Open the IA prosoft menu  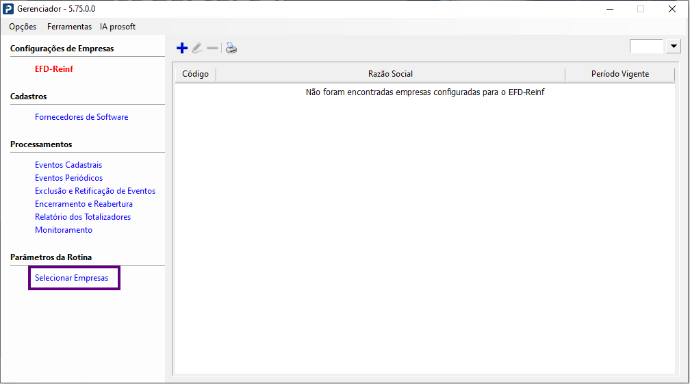[x=118, y=27]
